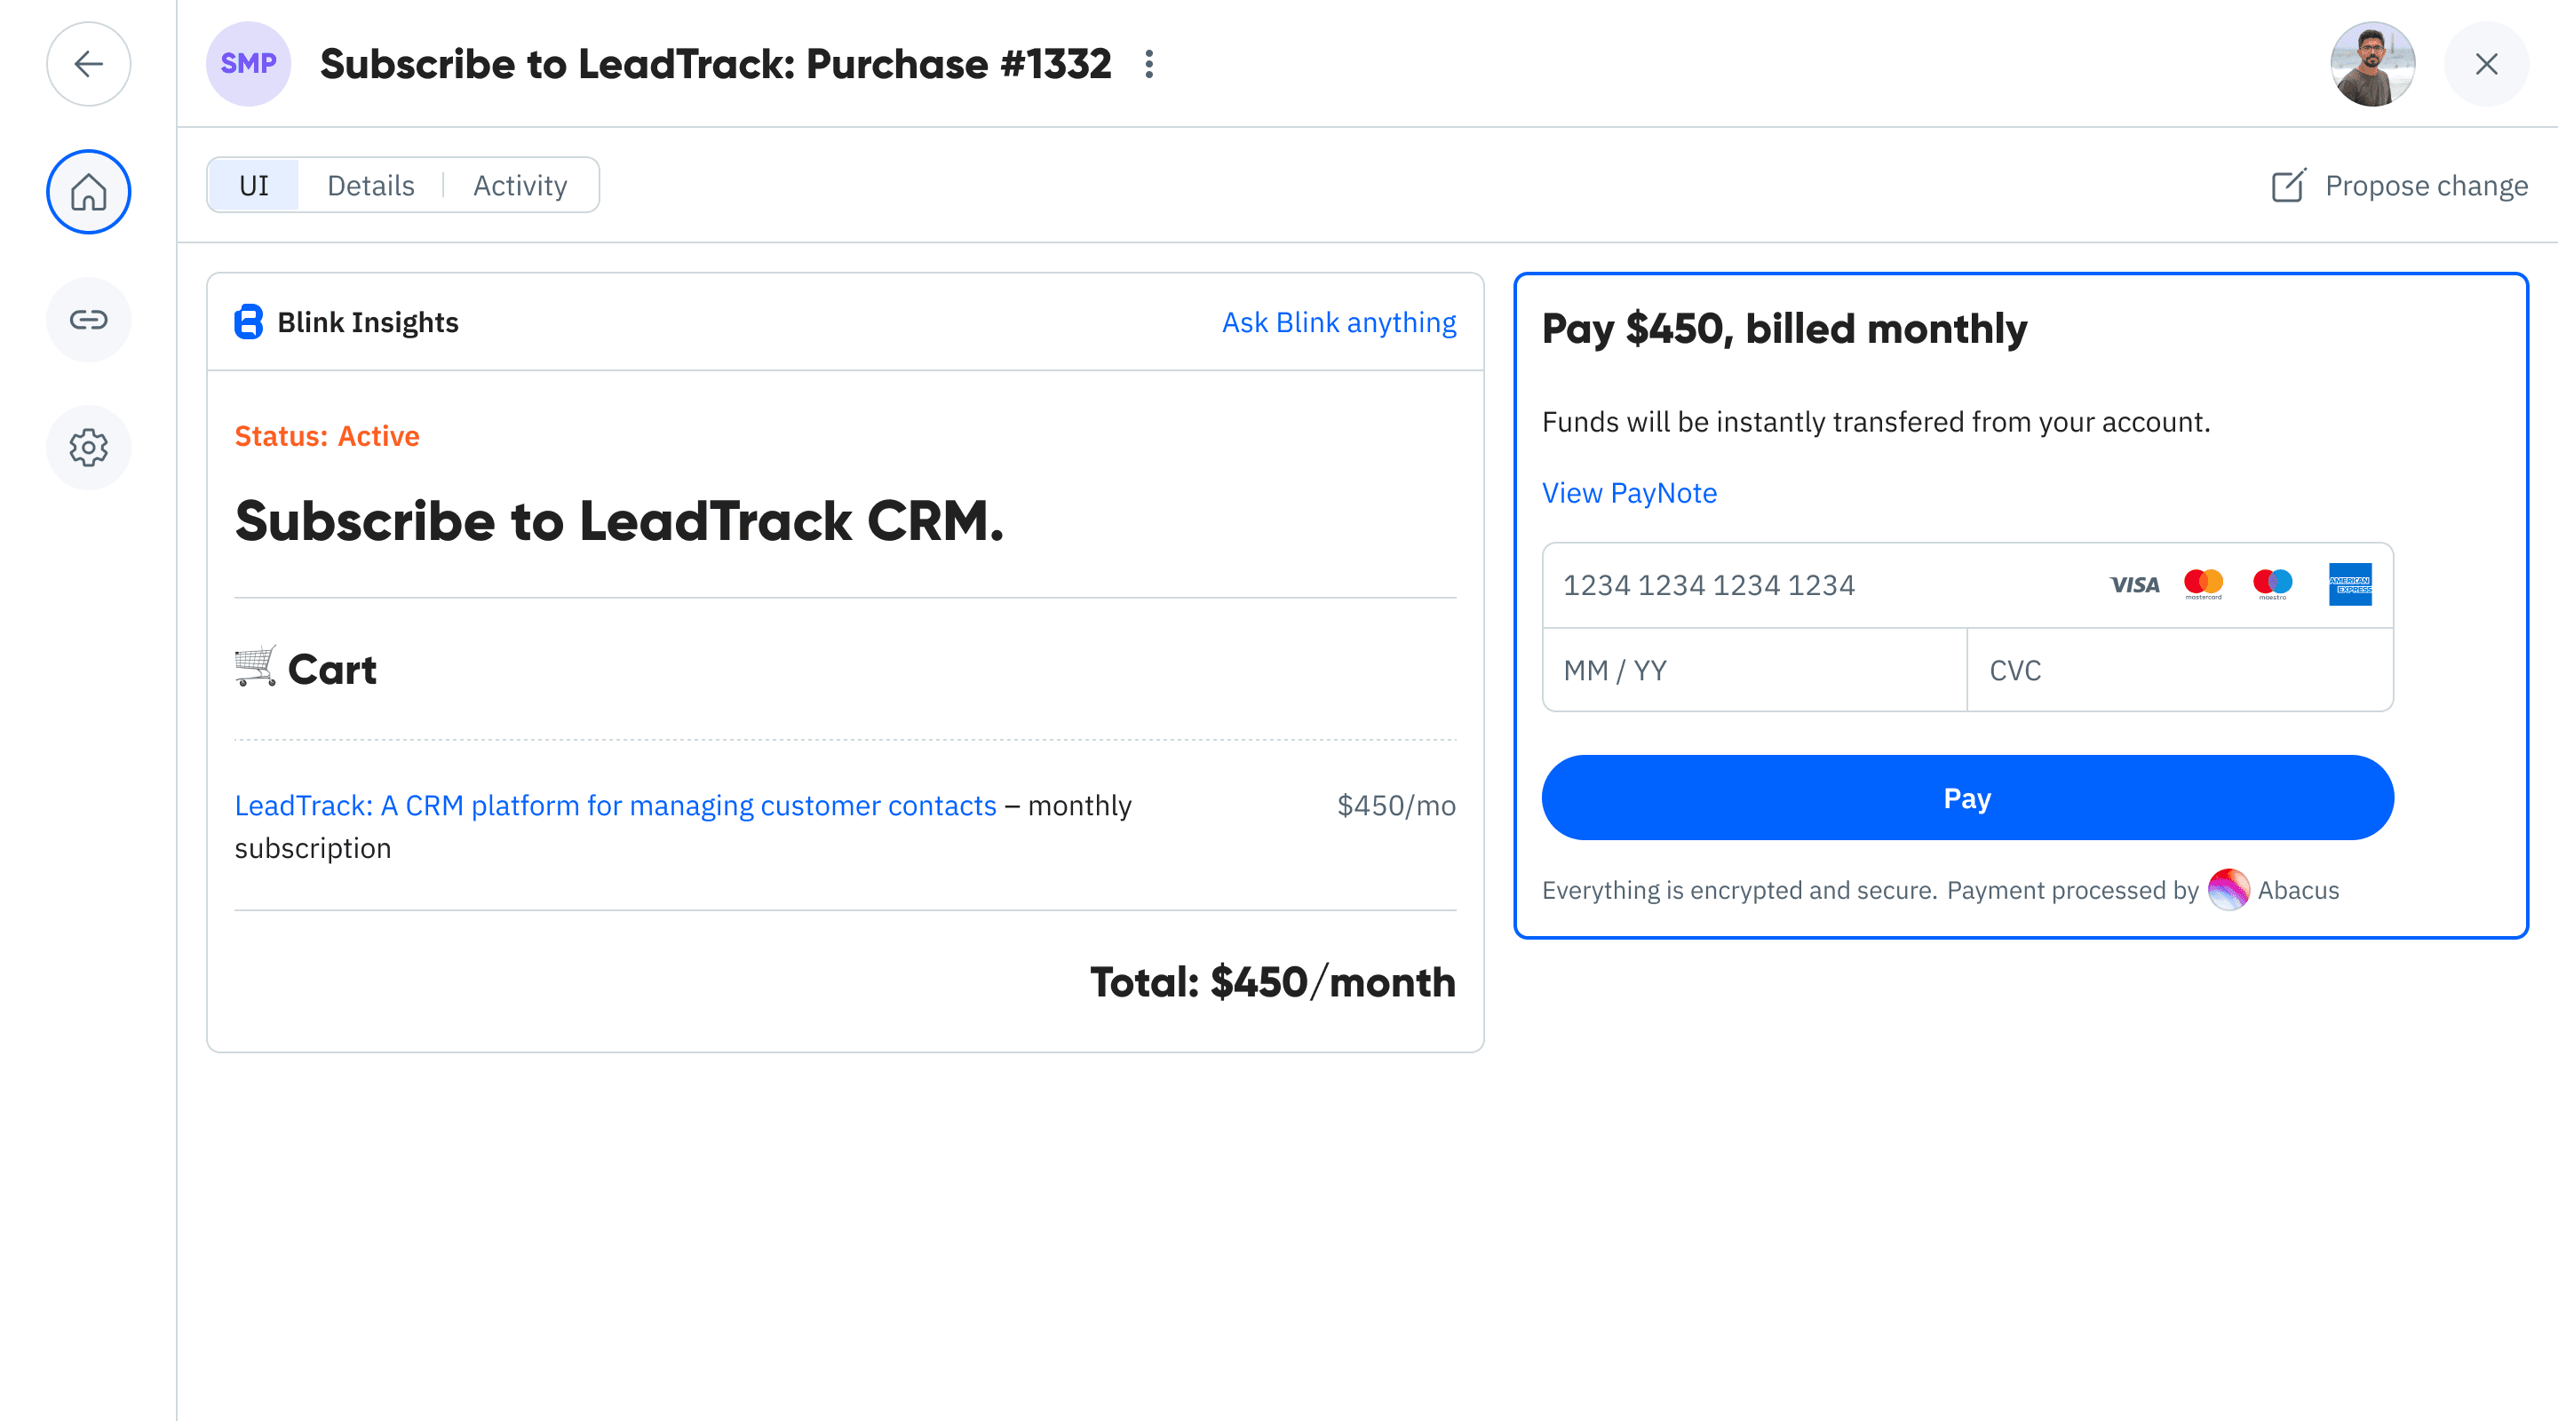The image size is (2558, 1421).
Task: Open the three-dot menu beside title
Action: 1149,65
